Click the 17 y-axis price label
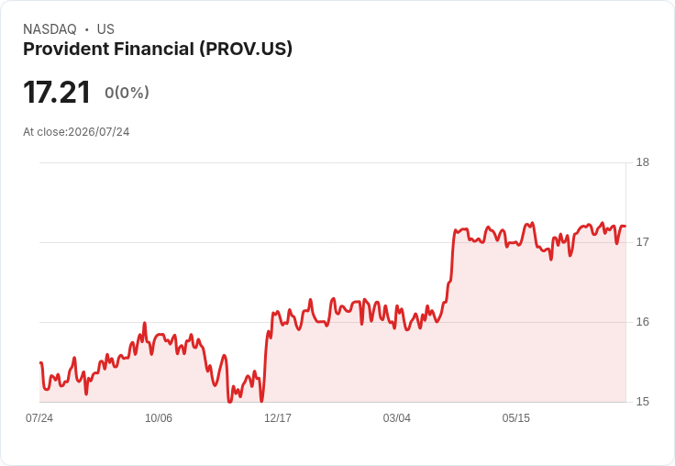The image size is (675, 466). click(x=642, y=242)
